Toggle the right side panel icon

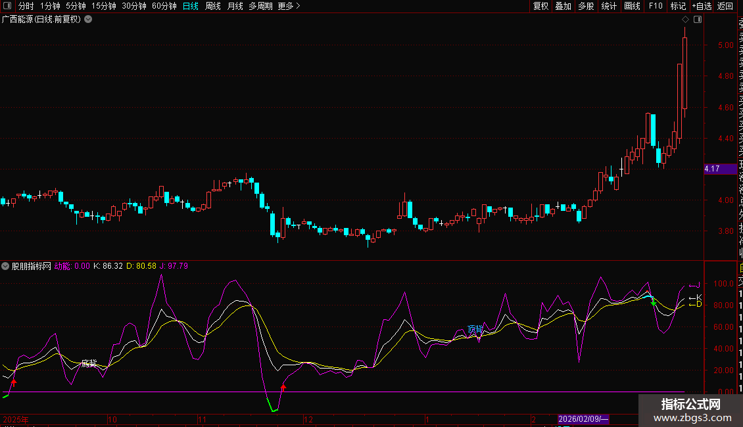pos(698,20)
